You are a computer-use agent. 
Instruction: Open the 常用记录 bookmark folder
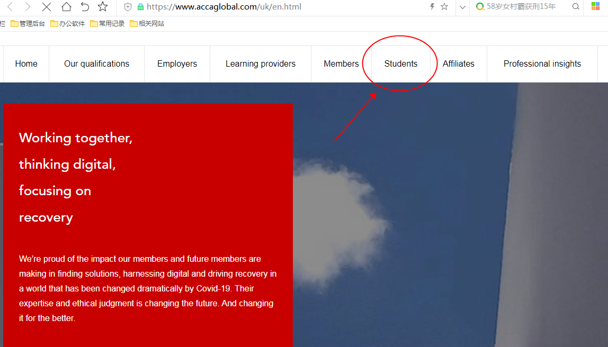point(108,24)
